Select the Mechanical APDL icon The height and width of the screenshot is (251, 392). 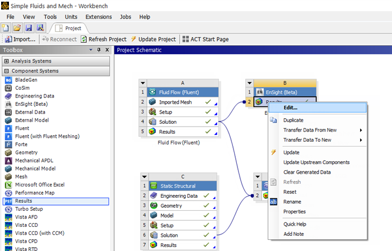tap(8, 160)
